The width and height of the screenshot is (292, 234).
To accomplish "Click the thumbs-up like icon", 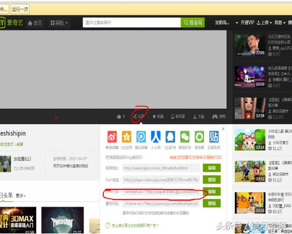I will (x=119, y=116).
